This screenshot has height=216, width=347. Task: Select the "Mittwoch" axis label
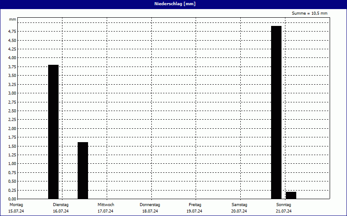click(x=106, y=205)
